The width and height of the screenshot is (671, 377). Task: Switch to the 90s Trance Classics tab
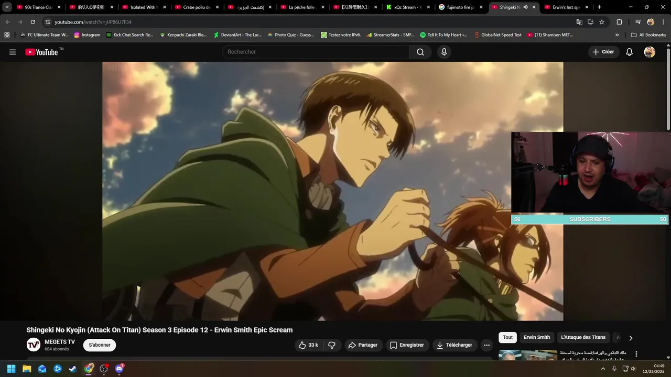tap(38, 7)
